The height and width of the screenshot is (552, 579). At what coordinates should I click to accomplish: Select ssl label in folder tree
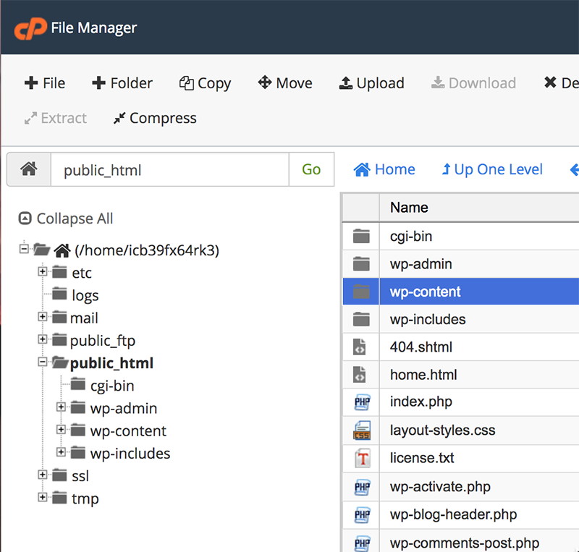tap(80, 476)
